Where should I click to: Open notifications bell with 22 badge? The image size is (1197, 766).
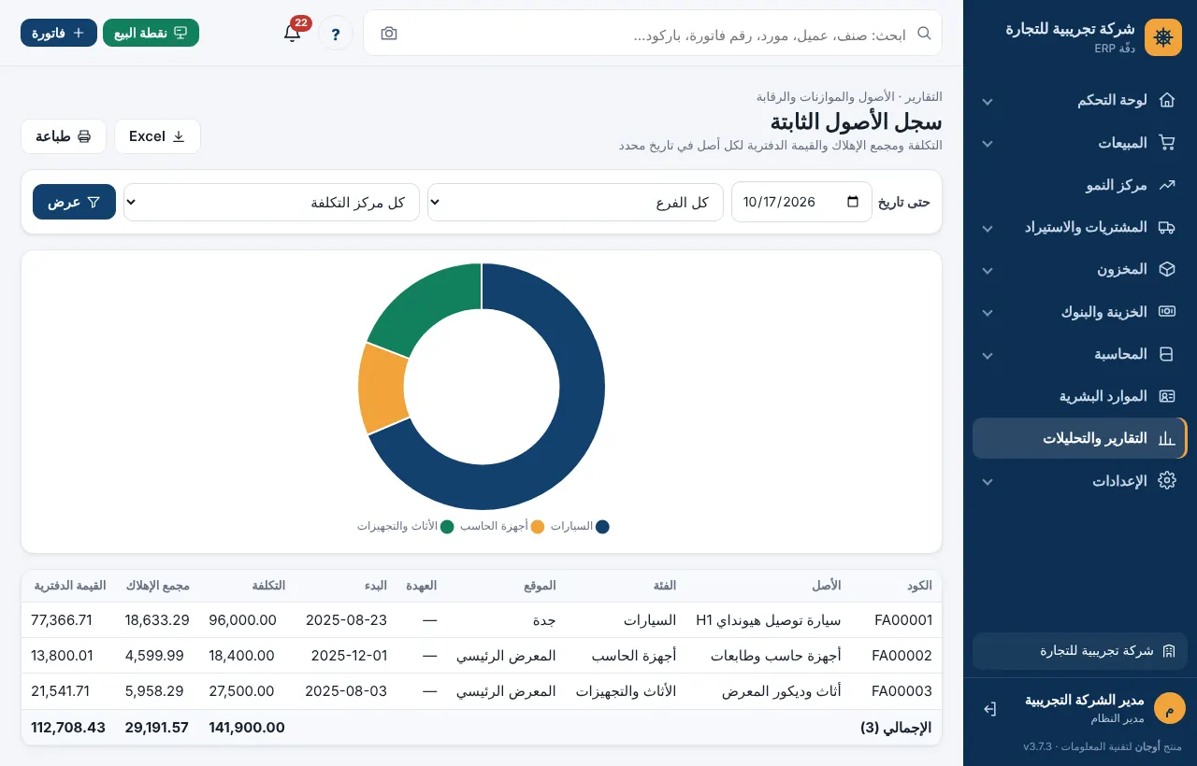coord(292,34)
